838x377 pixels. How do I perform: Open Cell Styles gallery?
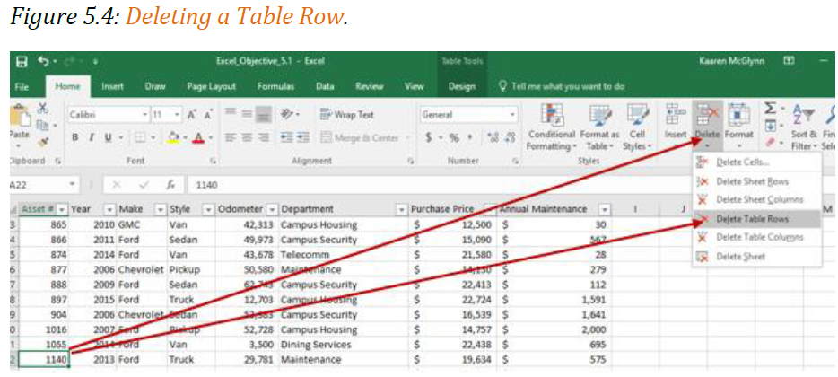pyautogui.click(x=637, y=127)
